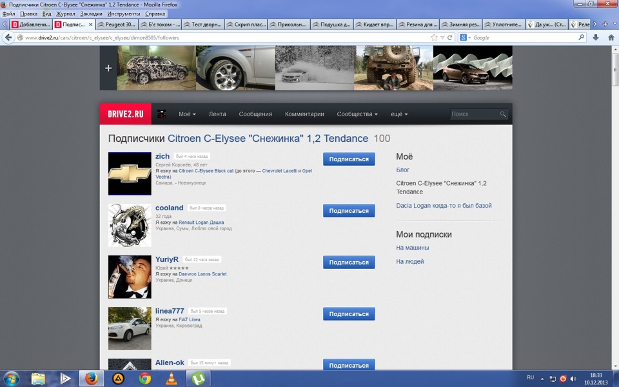Viewport: 619px width, 387px height.
Task: Switch the RU language indicator
Action: click(x=531, y=377)
